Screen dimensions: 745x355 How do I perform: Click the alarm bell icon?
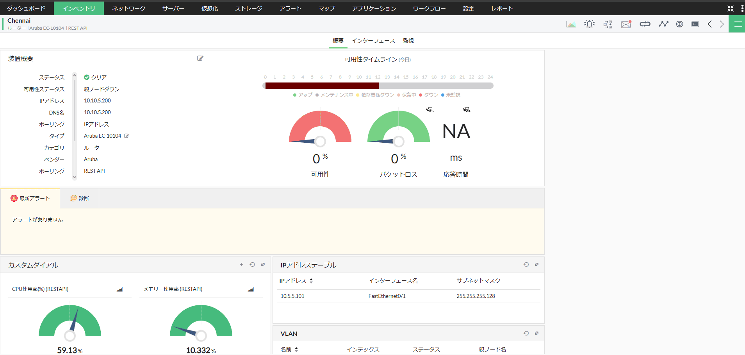coord(589,24)
